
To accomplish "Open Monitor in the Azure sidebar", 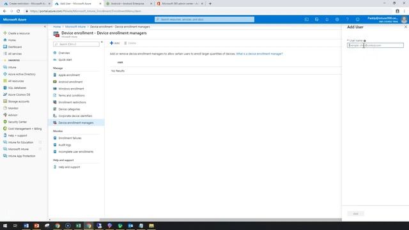I will (13, 108).
